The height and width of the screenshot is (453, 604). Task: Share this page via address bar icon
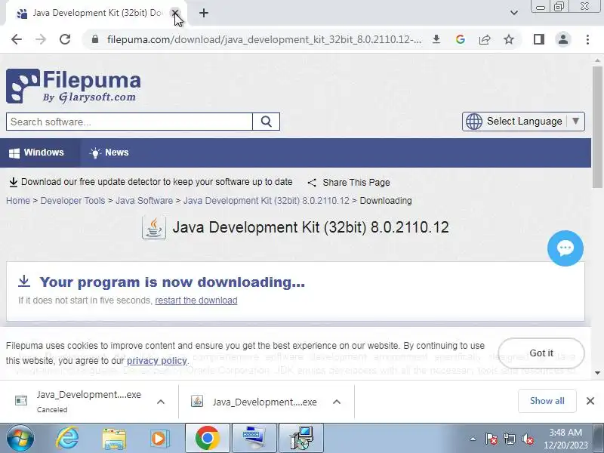tap(485, 39)
